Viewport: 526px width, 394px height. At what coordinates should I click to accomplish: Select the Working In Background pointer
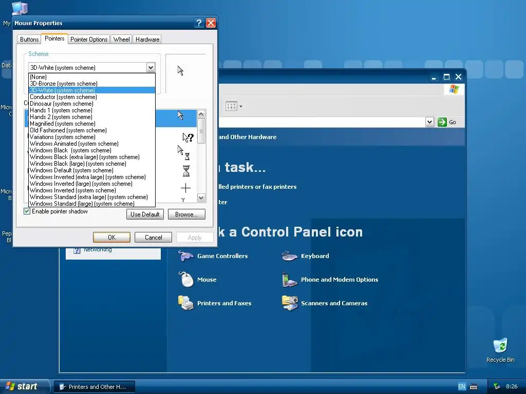pos(183,152)
